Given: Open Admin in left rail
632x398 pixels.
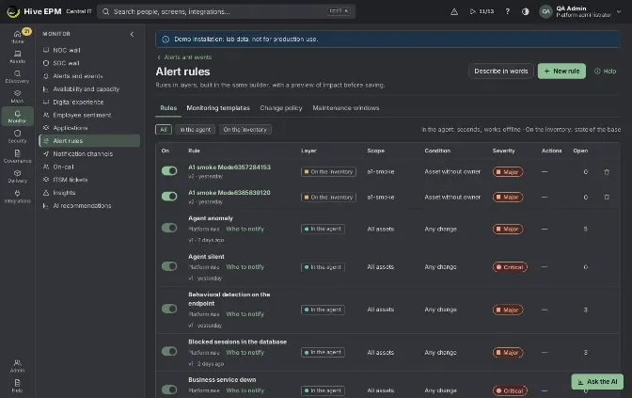Looking at the screenshot, I should 17,365.
